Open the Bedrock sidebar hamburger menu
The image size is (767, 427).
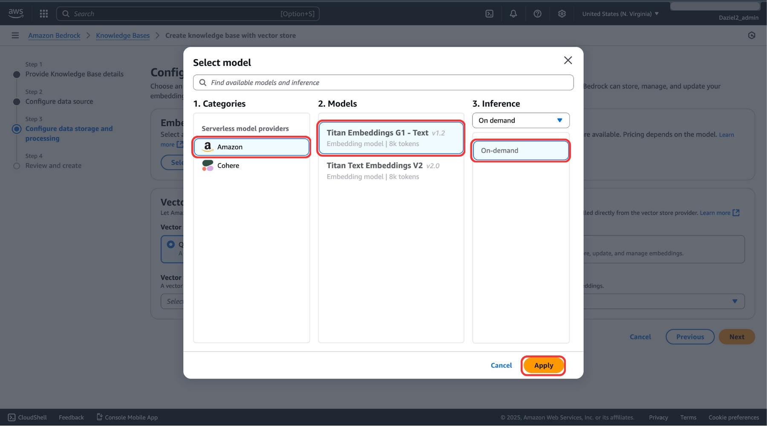[15, 35]
